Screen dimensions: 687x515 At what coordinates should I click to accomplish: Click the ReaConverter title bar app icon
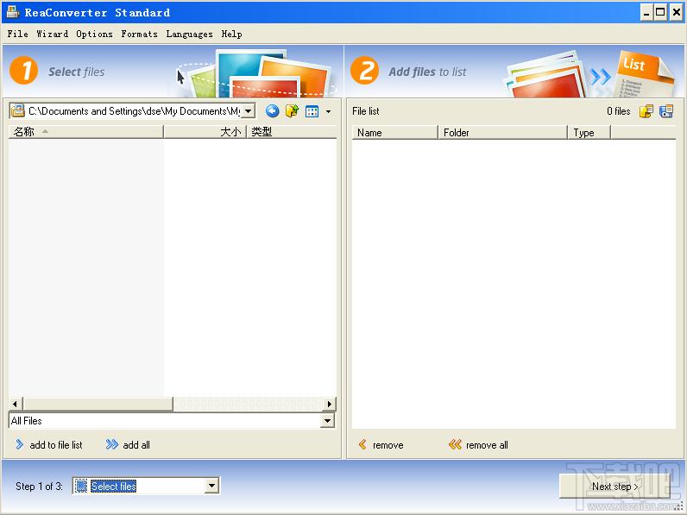(x=13, y=12)
